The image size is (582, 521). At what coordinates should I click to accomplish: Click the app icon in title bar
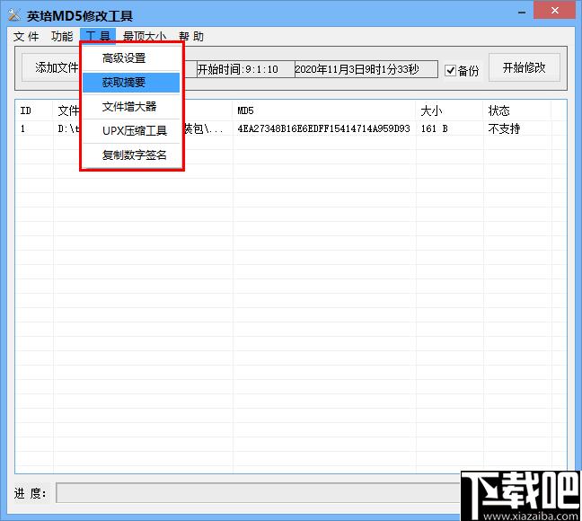tap(14, 15)
